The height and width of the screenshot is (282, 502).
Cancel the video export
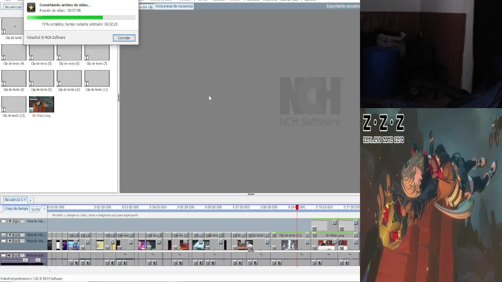124,38
